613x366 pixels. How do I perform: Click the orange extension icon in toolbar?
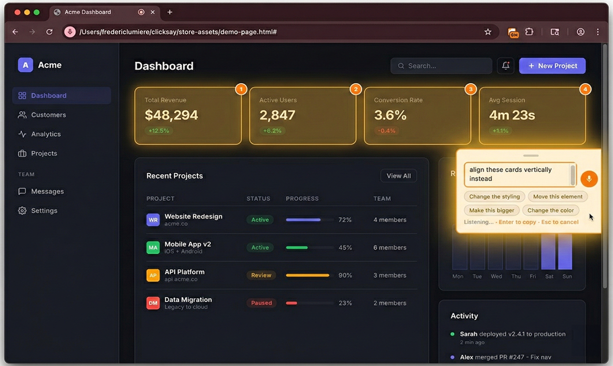[x=513, y=32]
